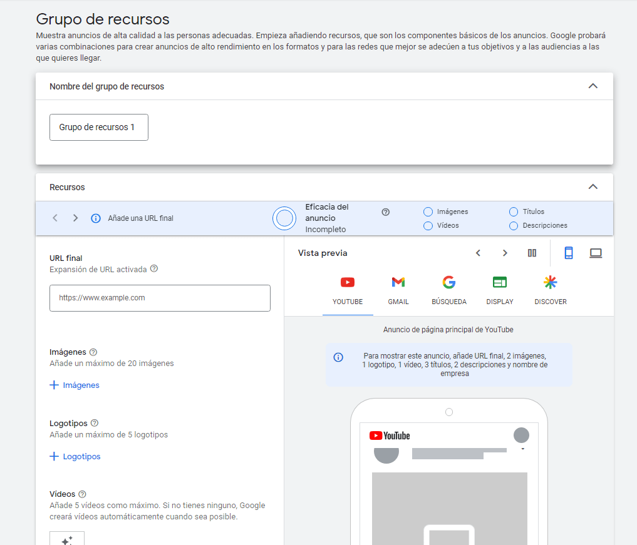The image size is (637, 545).
Task: Click help icon beside Vídeos label
Action: tap(82, 494)
